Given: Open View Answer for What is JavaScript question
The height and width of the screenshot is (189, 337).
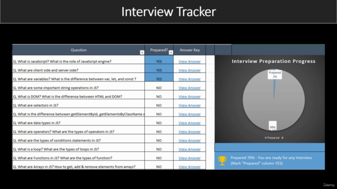Looking at the screenshot, I should pyautogui.click(x=190, y=61).
